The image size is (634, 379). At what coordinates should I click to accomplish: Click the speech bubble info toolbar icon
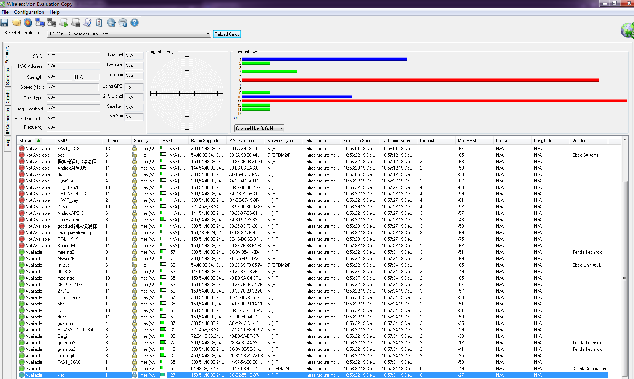pos(123,23)
